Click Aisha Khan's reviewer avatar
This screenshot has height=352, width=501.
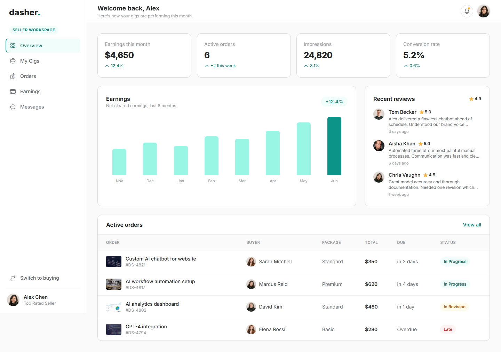pos(379,146)
